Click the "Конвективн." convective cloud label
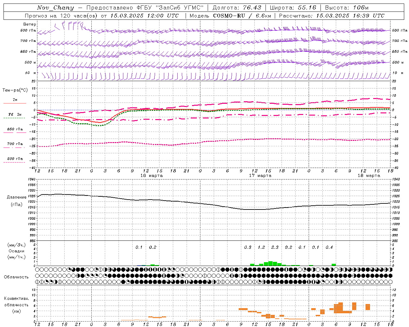Screen dimensions: 409x327 point(17,298)
